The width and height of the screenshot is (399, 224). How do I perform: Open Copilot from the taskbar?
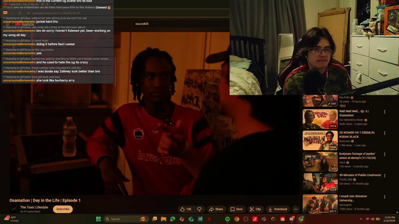pyautogui.click(x=182, y=219)
